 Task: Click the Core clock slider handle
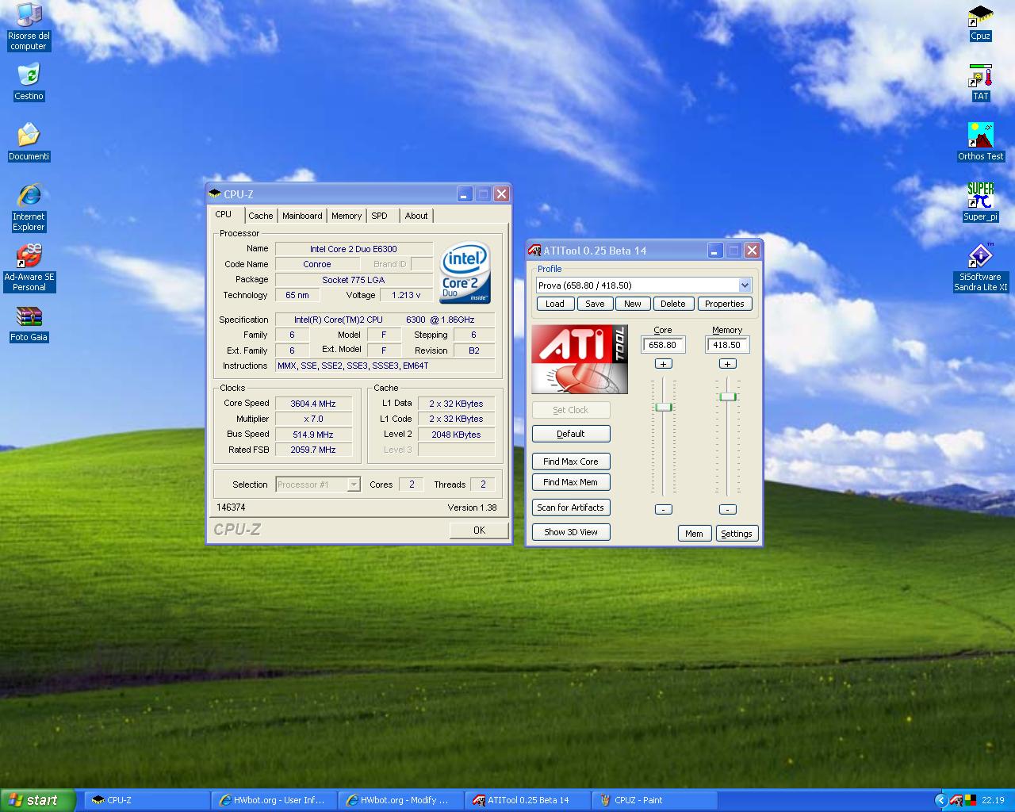[x=664, y=407]
